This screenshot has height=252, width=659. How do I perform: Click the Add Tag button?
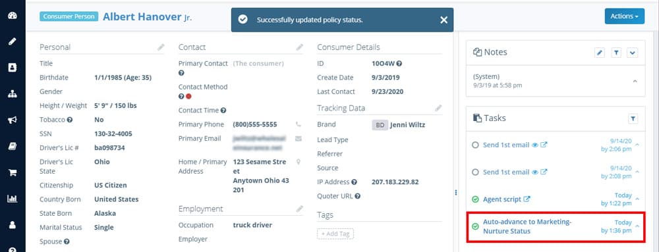(x=335, y=234)
